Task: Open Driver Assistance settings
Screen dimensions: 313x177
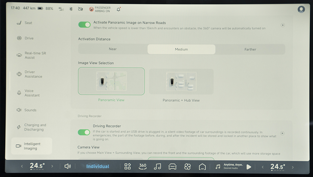Action: [33, 74]
